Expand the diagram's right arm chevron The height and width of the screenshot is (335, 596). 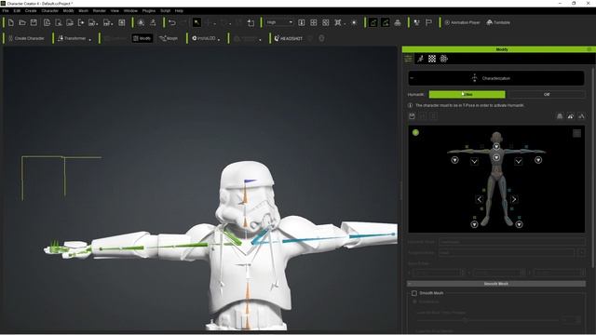[x=519, y=161]
